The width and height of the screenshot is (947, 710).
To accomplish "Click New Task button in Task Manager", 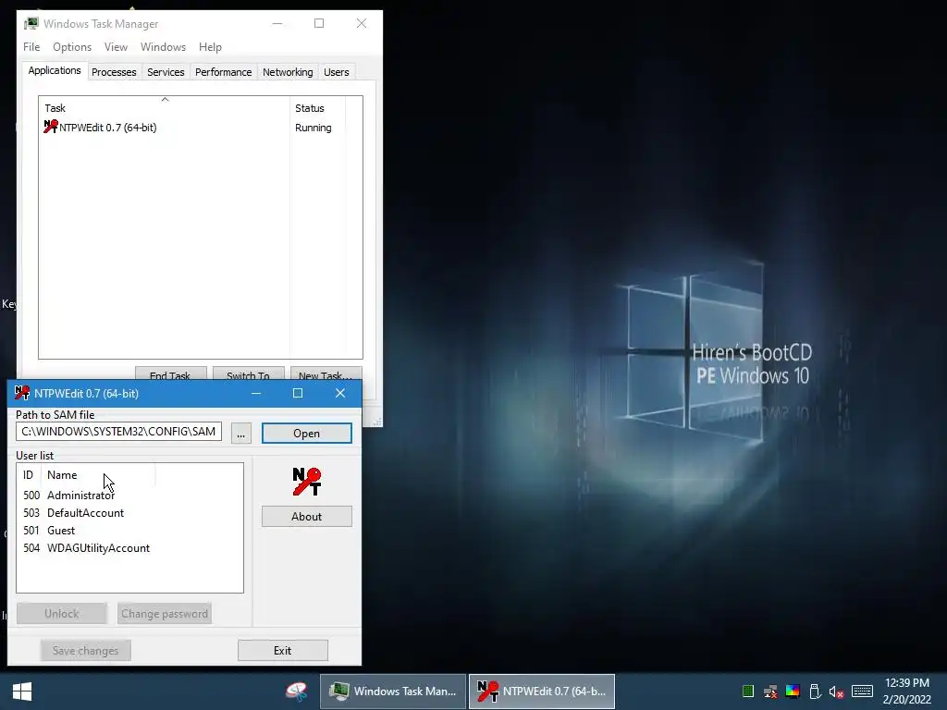I will pyautogui.click(x=326, y=373).
